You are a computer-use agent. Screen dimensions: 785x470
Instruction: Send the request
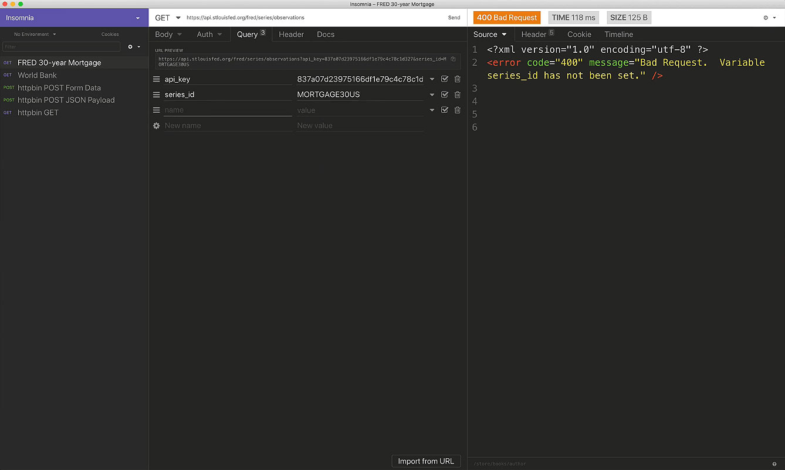pos(454,18)
